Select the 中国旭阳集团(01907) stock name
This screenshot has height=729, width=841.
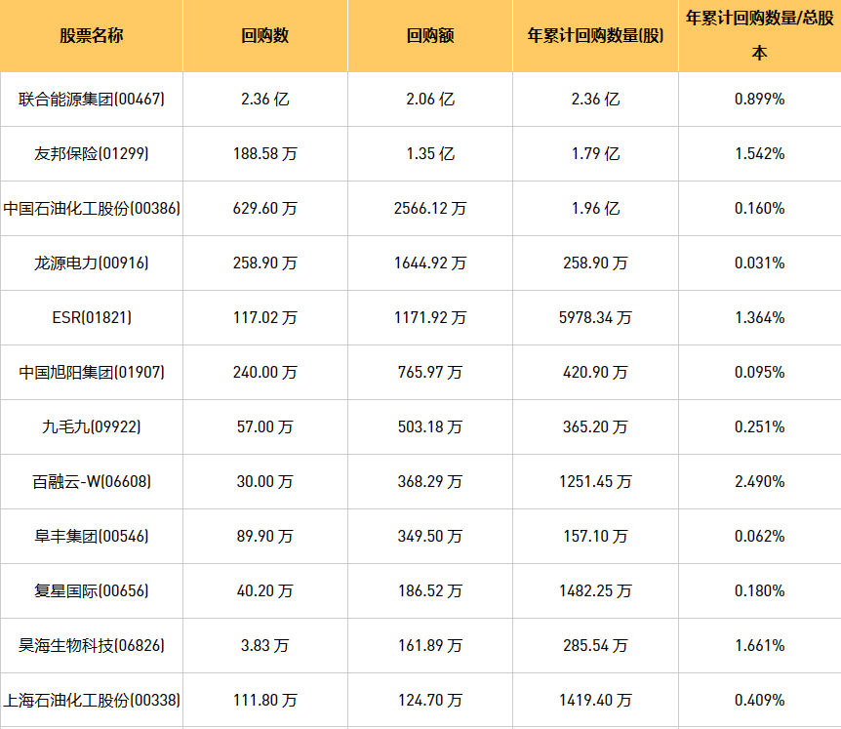point(91,373)
